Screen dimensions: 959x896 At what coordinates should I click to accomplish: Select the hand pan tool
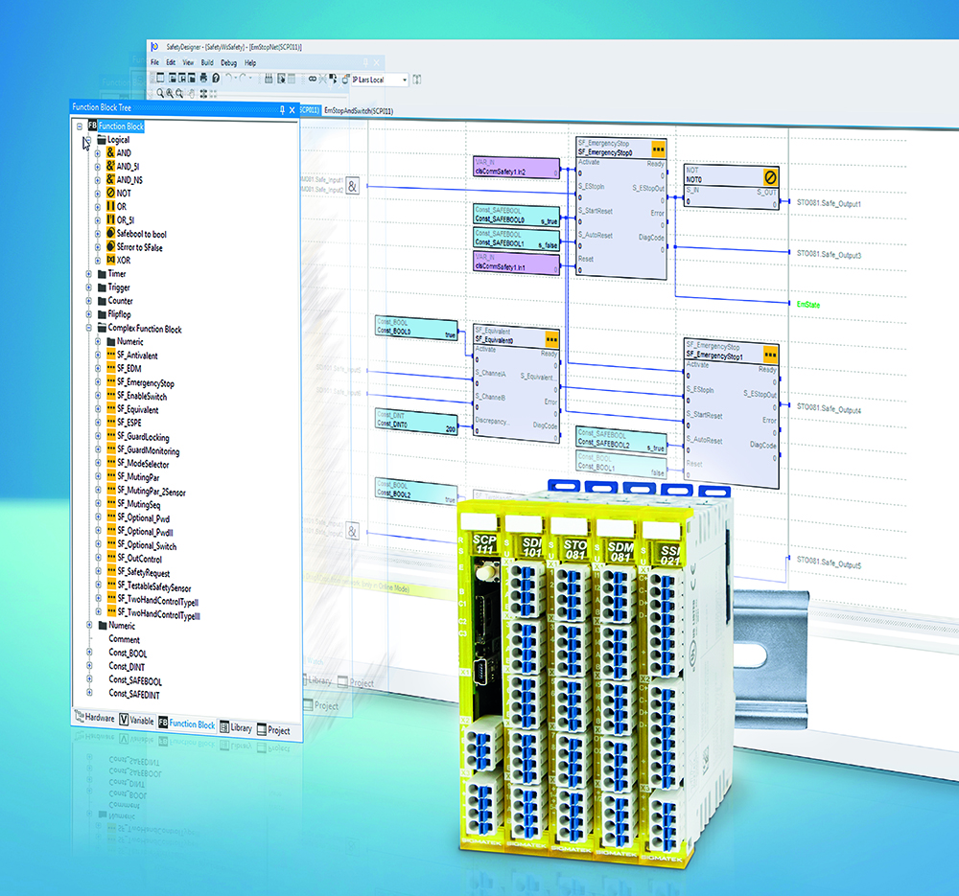pos(192,94)
